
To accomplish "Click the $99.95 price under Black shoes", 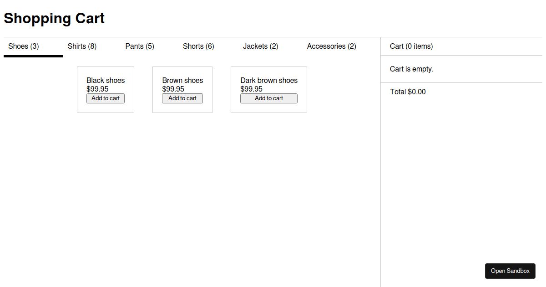I will click(97, 89).
